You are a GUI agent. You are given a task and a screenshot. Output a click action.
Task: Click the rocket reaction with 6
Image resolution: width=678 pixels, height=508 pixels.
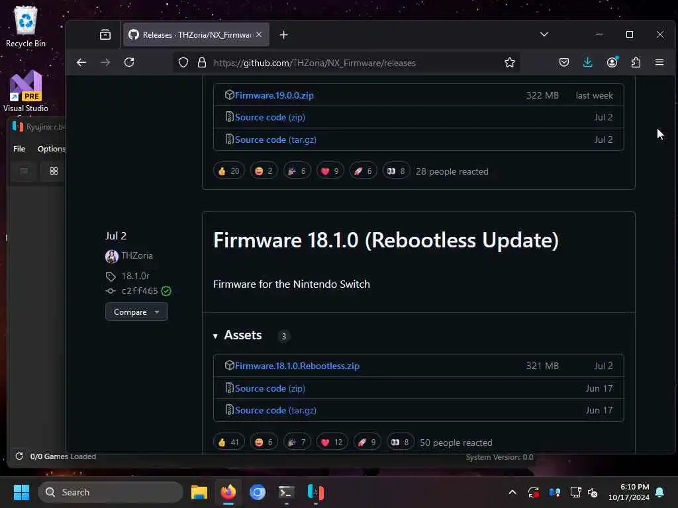coord(363,171)
